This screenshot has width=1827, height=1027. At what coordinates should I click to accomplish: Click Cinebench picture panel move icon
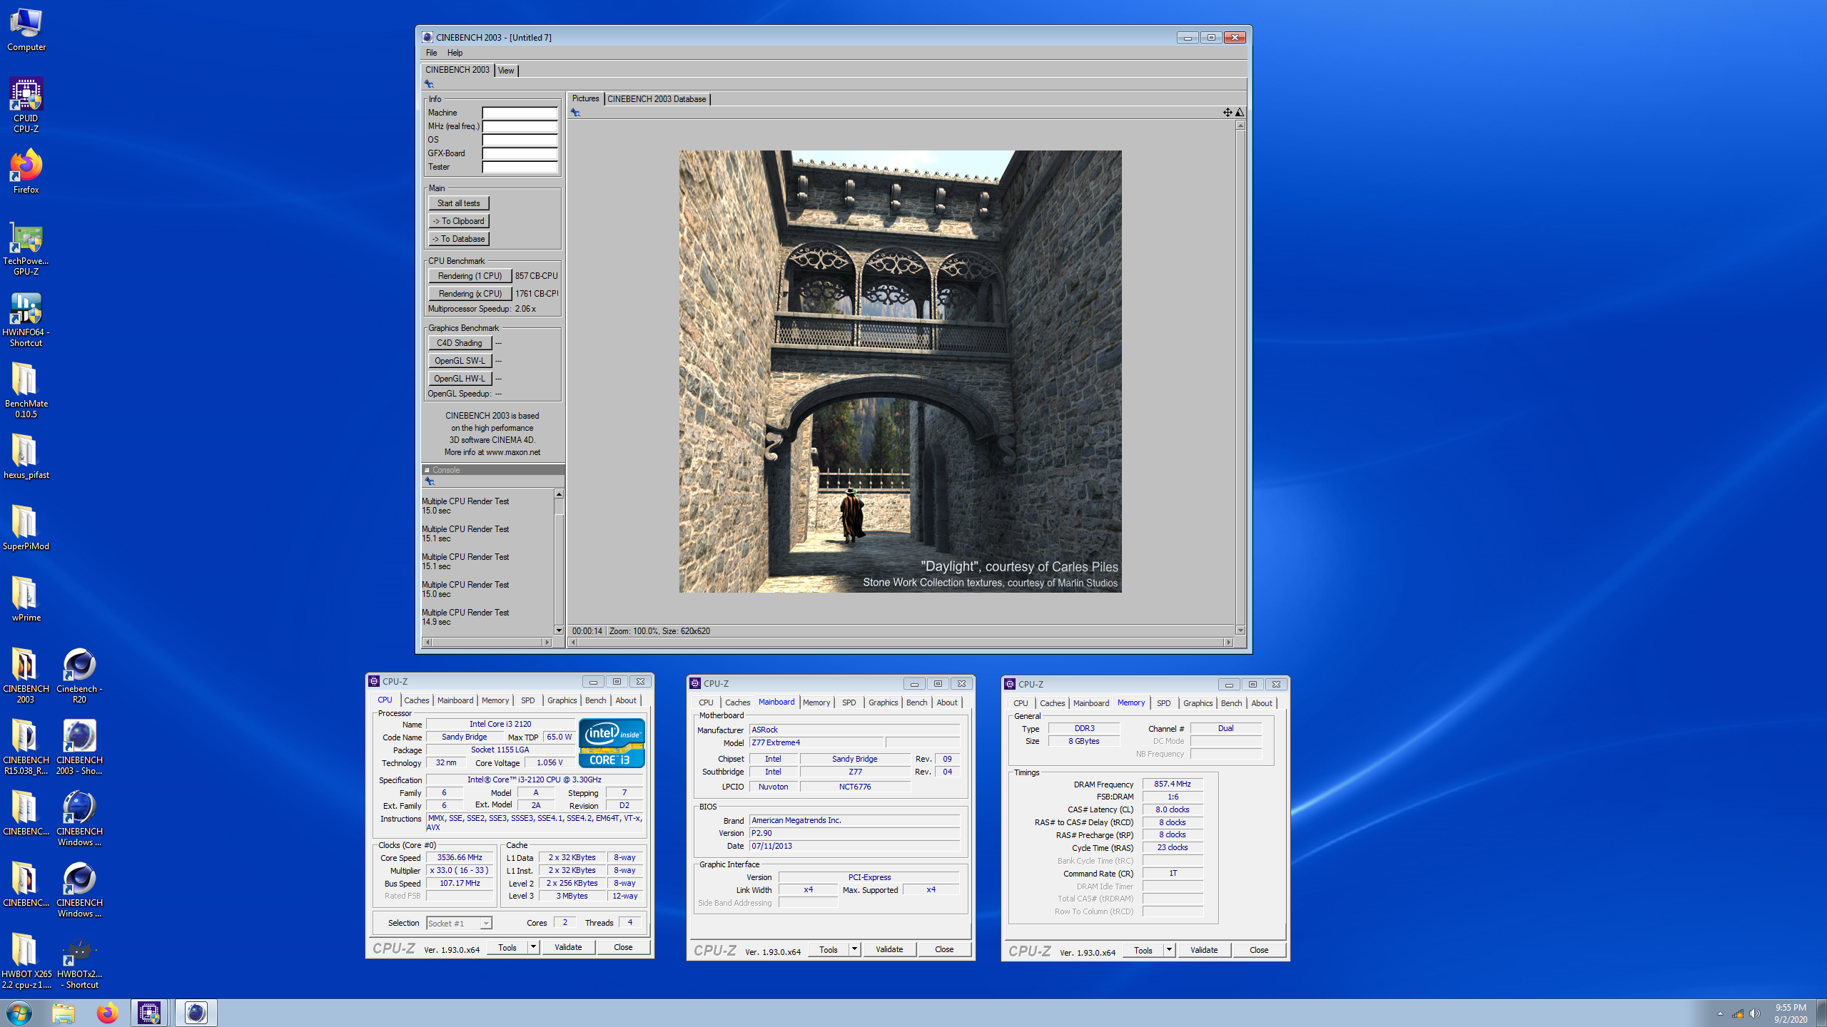[1228, 112]
